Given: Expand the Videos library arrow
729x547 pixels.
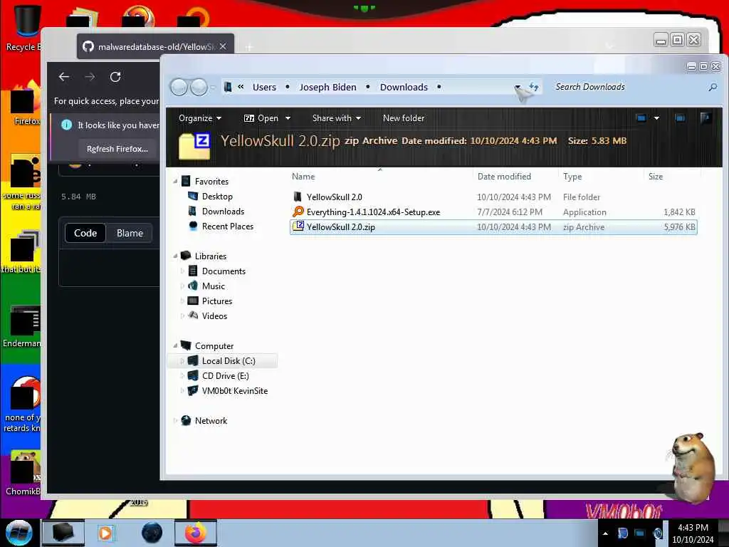Looking at the screenshot, I should 182,316.
